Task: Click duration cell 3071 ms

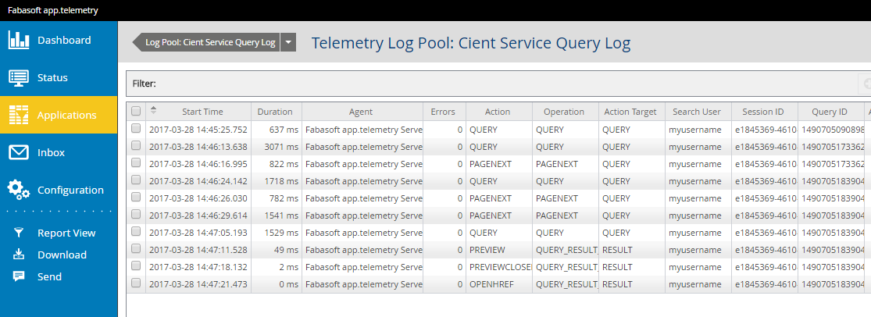Action: (x=276, y=147)
